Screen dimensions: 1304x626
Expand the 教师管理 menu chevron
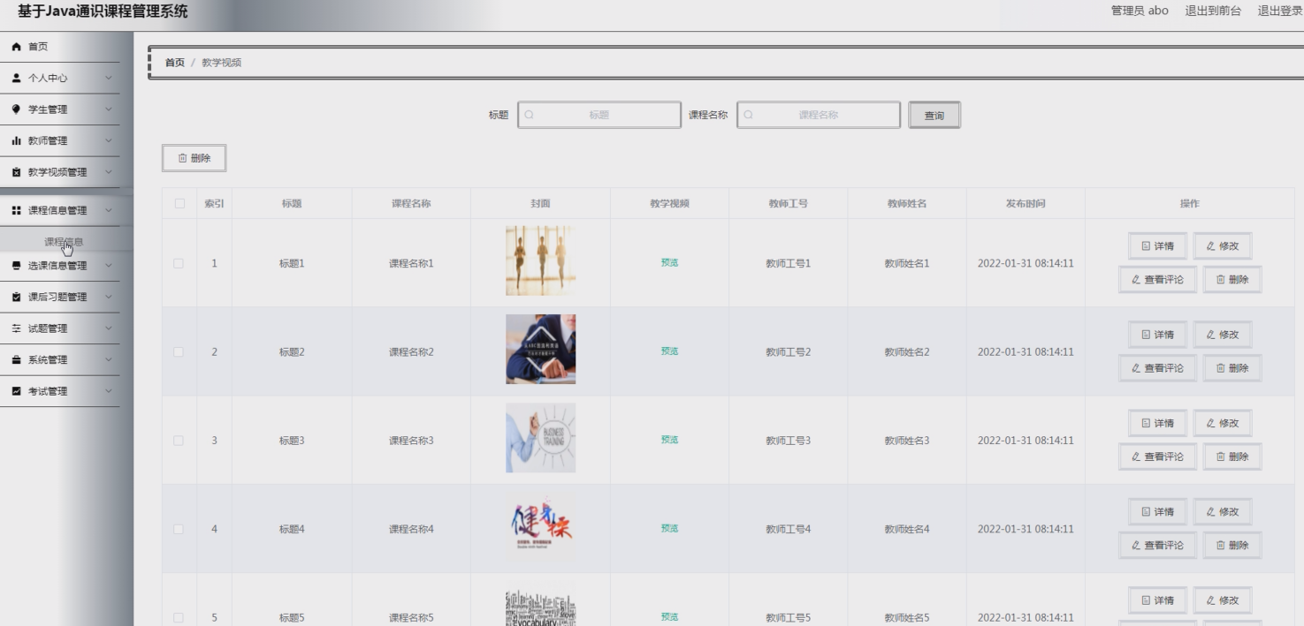(109, 140)
